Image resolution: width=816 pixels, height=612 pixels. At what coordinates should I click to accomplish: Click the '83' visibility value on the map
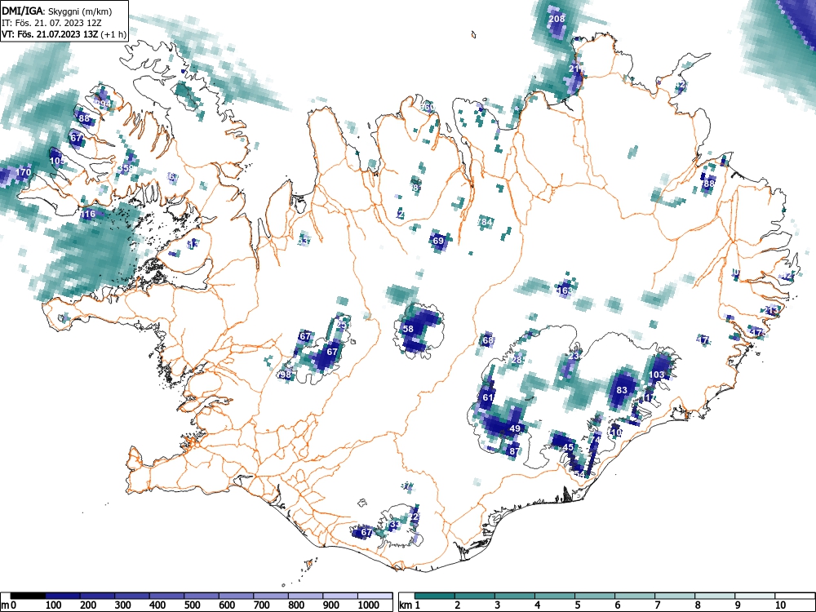(x=621, y=390)
